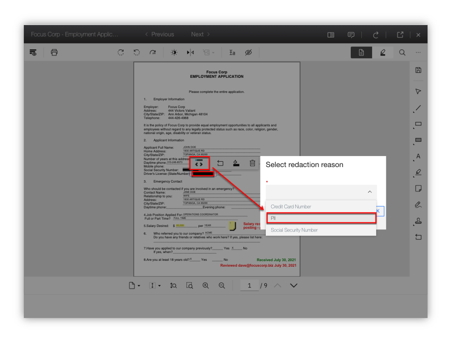The width and height of the screenshot is (451, 343).
Task: Collapse the redaction reason dropdown
Action: click(x=370, y=192)
